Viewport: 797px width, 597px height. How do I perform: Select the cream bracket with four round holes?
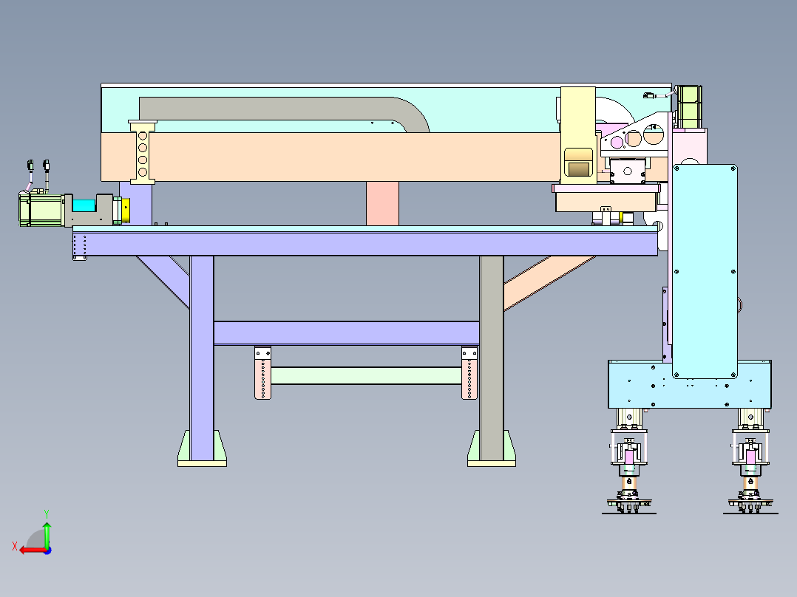pos(143,152)
